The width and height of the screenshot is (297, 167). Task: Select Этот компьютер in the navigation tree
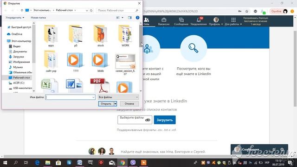pos(19,41)
